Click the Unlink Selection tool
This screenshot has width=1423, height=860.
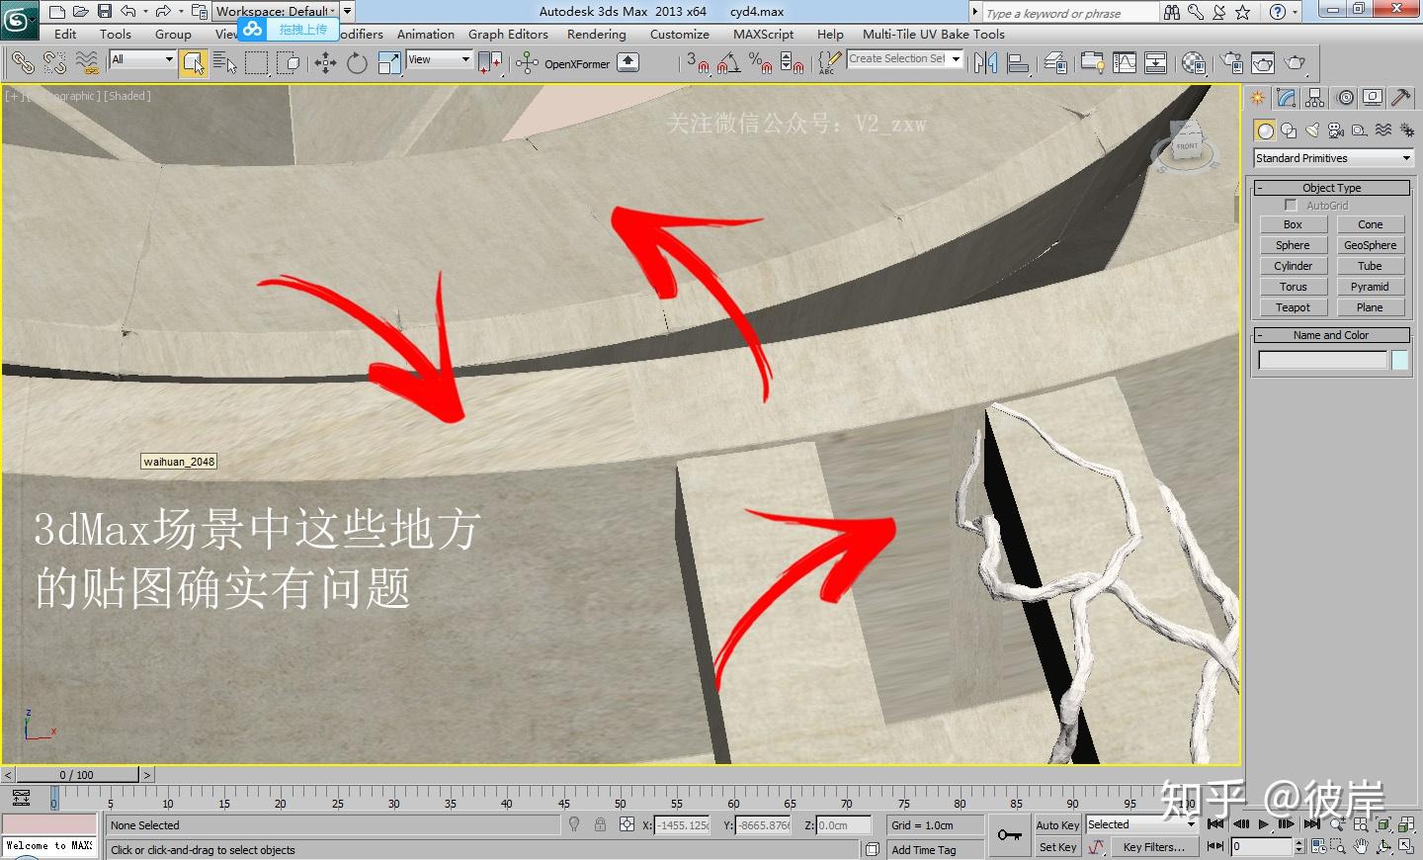(54, 63)
